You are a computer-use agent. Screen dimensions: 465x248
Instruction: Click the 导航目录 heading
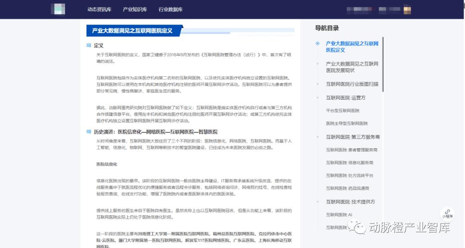[327, 28]
